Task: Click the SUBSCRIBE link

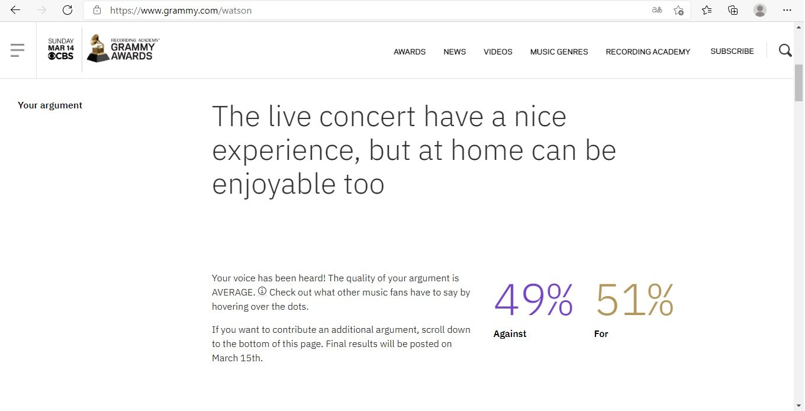Action: (732, 51)
